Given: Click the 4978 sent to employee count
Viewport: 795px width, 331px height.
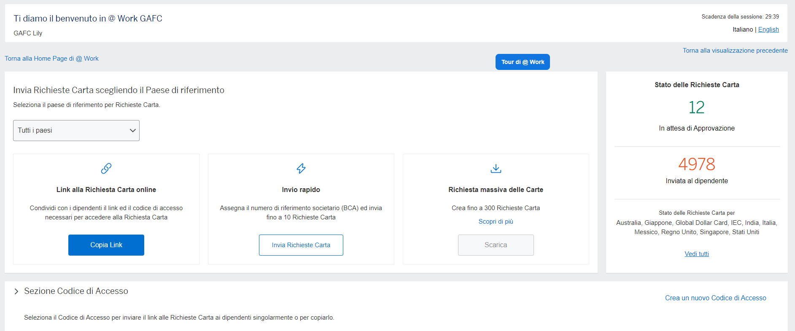Looking at the screenshot, I should pos(697,164).
